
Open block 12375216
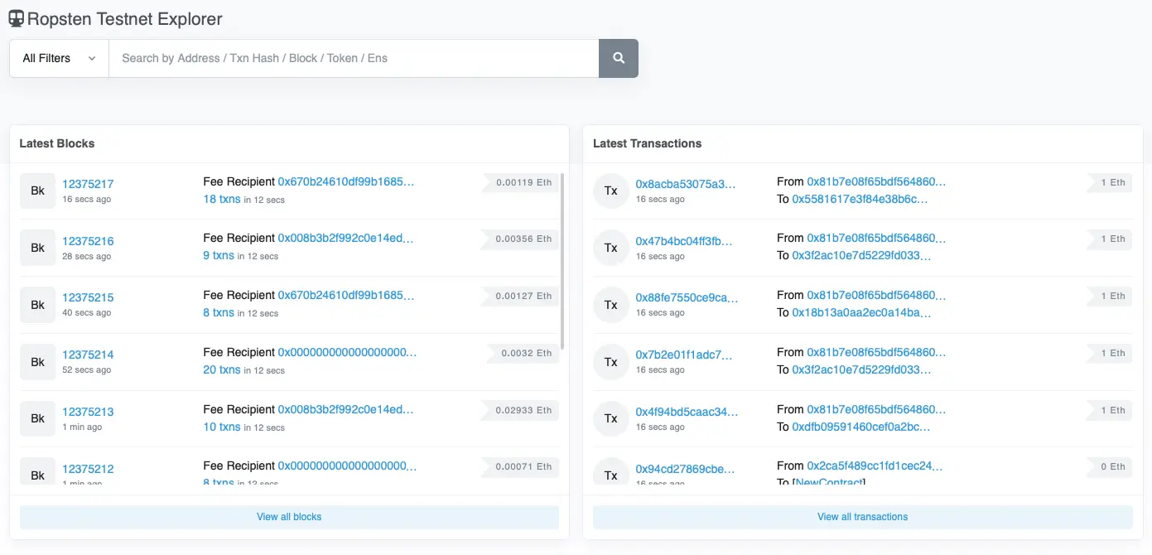[88, 241]
